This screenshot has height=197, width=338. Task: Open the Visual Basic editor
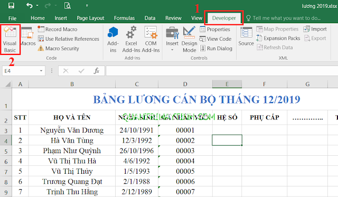10,40
